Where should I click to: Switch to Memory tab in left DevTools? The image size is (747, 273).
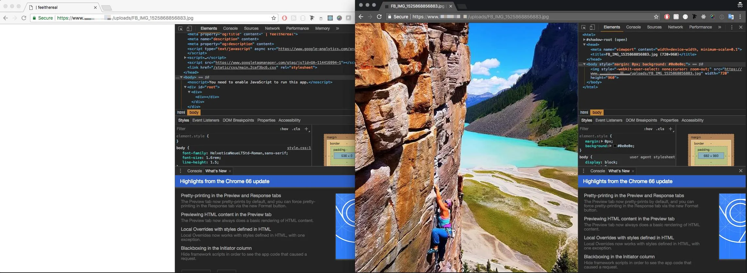322,28
